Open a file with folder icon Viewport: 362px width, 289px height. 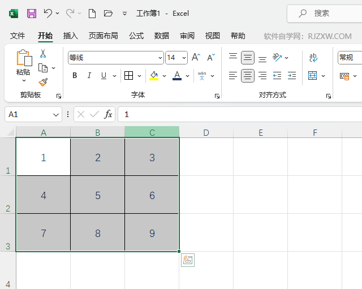coord(108,14)
